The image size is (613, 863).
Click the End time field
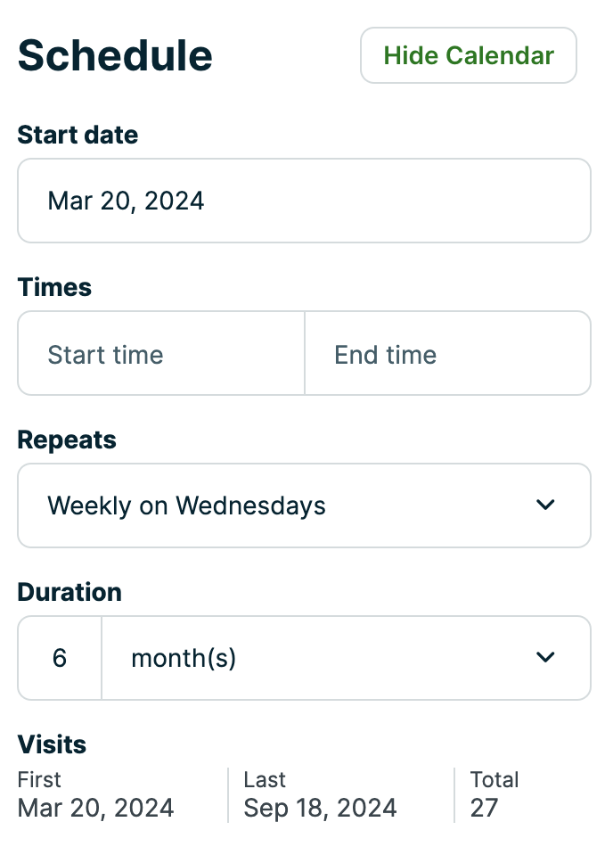pyautogui.click(x=448, y=353)
